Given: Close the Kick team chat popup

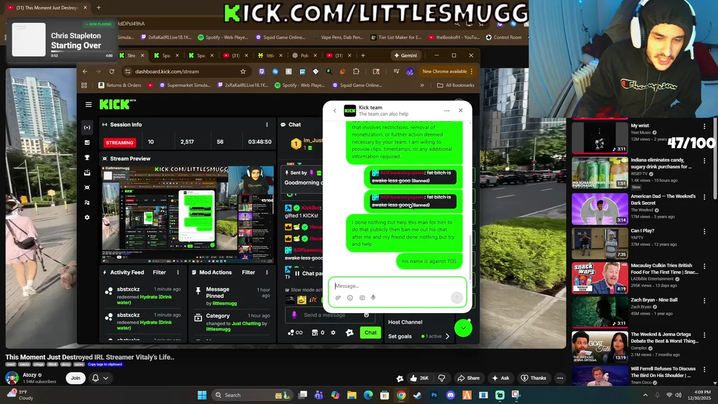Looking at the screenshot, I should [x=461, y=111].
